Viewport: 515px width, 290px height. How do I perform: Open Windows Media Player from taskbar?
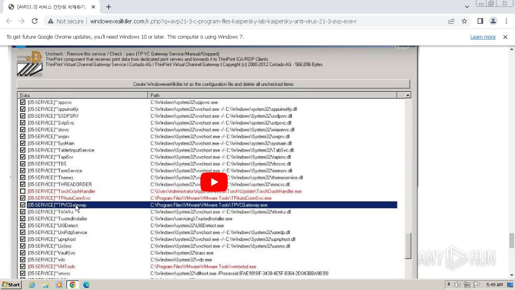[x=59, y=285]
